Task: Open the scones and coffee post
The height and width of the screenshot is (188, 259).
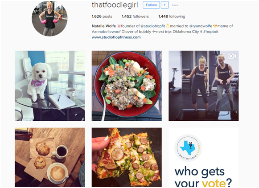Action: [x=50, y=157]
